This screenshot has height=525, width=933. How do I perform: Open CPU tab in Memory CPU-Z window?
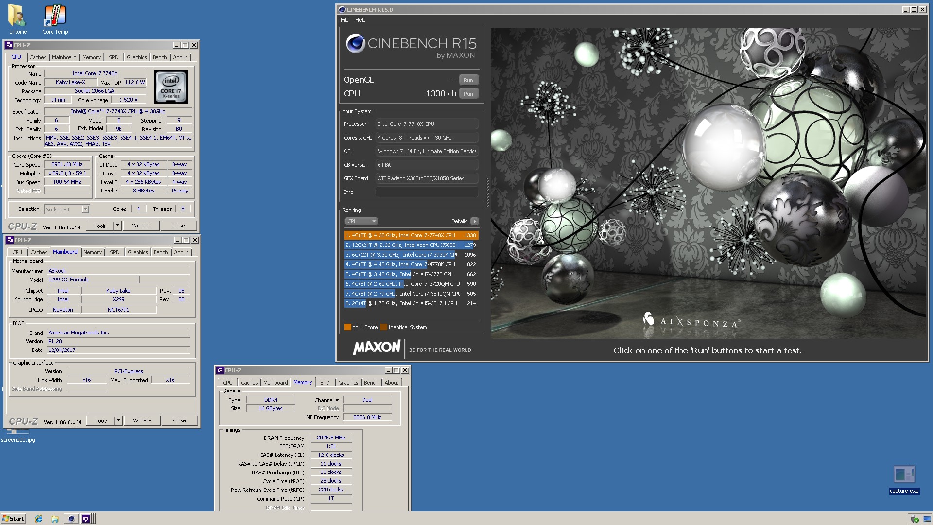pos(227,383)
